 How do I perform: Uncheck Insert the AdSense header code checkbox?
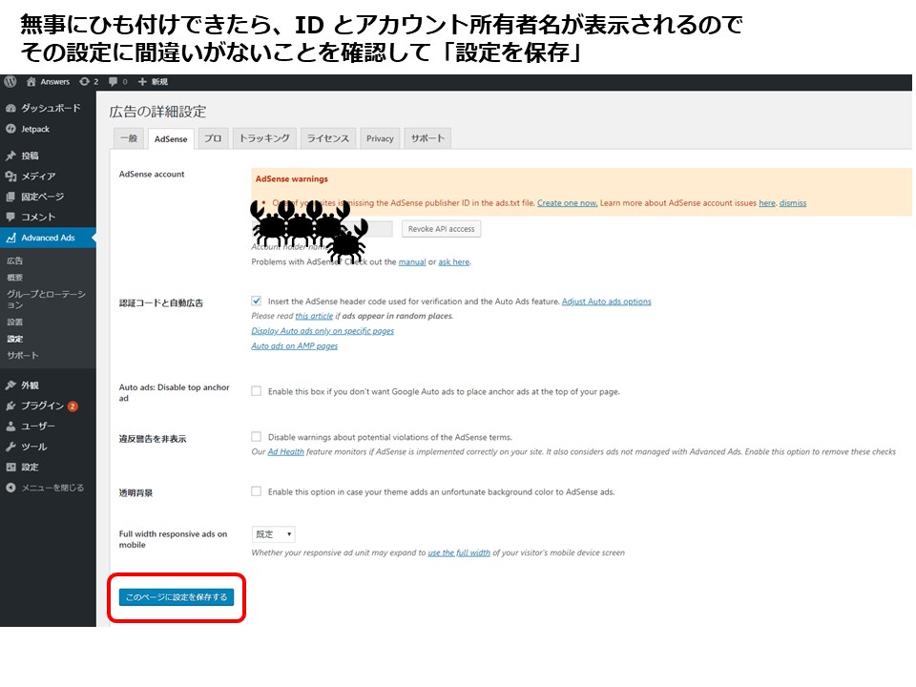click(x=256, y=301)
